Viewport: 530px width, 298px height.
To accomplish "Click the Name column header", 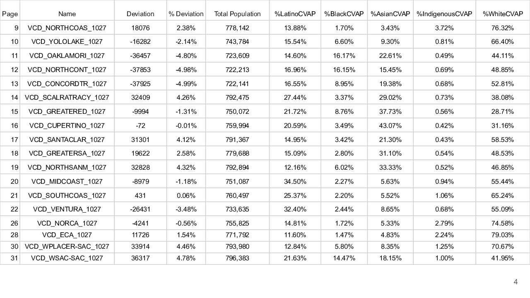I will pyautogui.click(x=67, y=14).
